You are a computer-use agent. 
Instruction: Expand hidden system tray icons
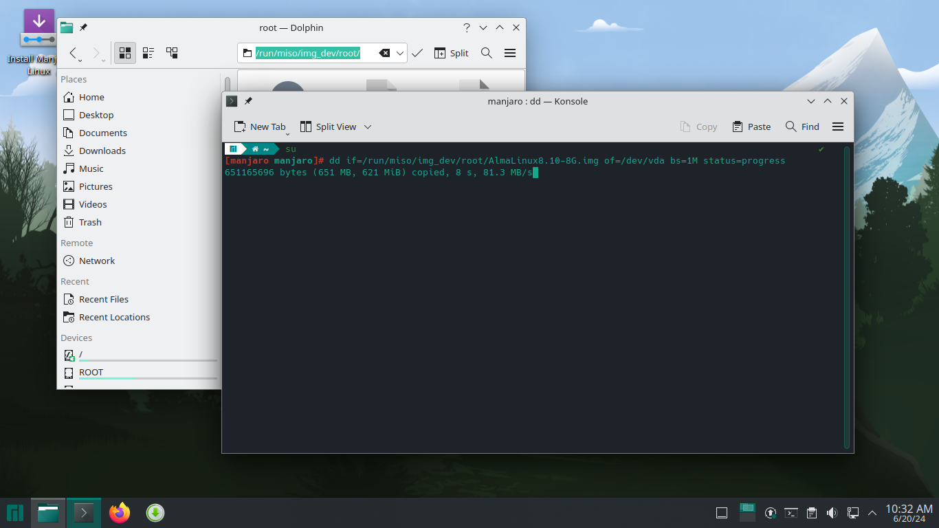pos(873,513)
